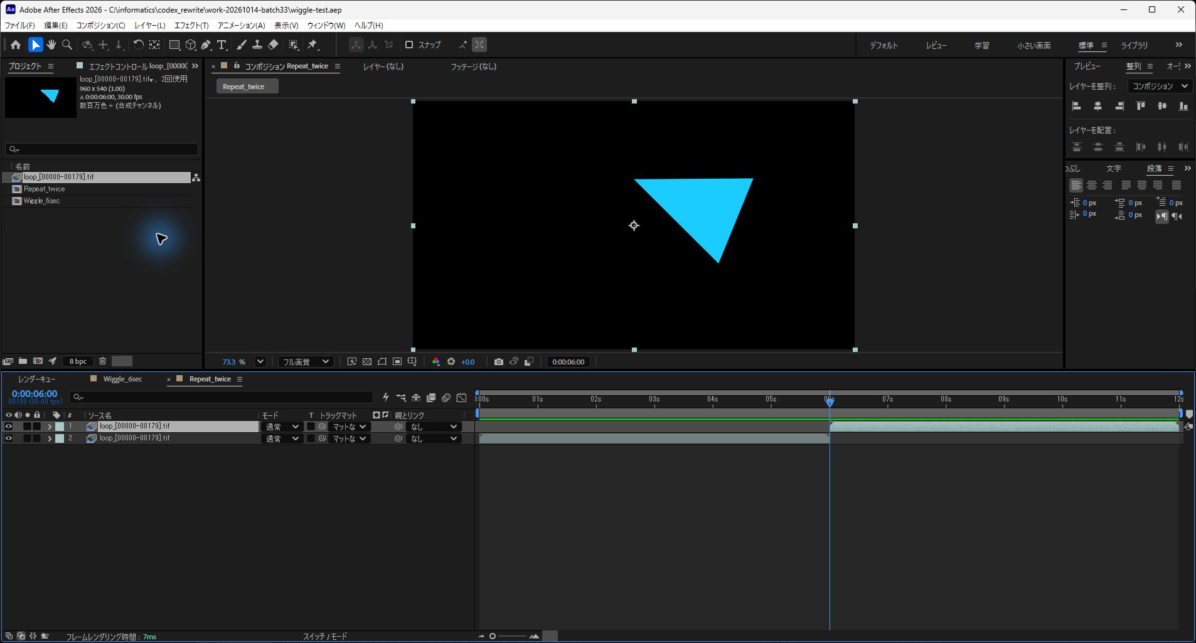Enable the スナップ checkbox
Viewport: 1196px width, 643px height.
(x=409, y=45)
